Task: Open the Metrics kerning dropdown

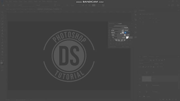Action: pos(115,33)
